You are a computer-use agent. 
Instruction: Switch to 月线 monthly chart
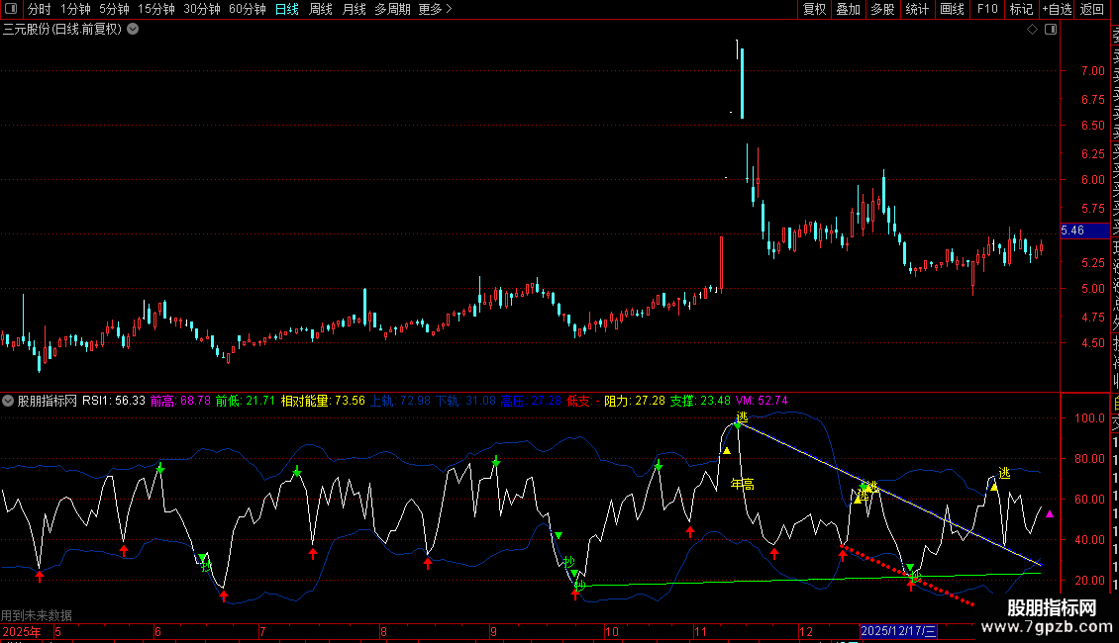point(354,9)
